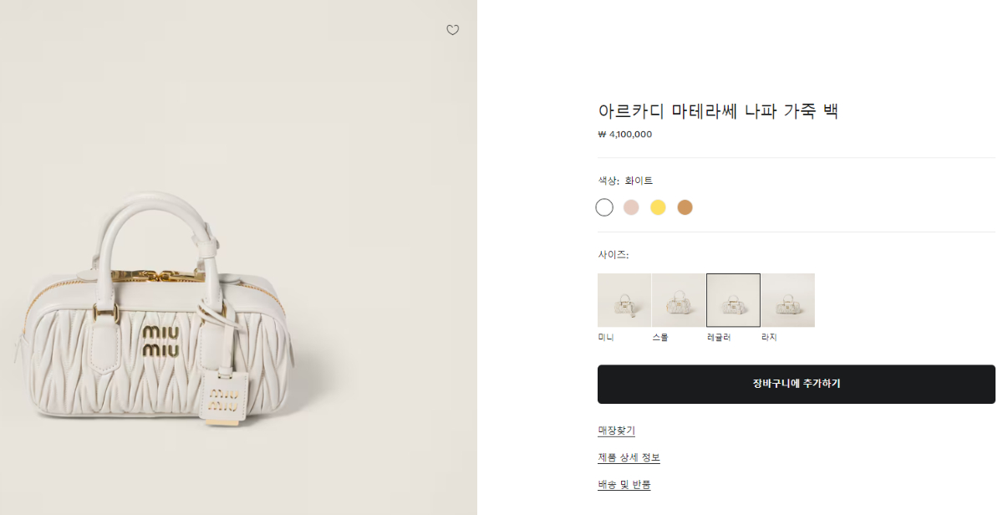The width and height of the screenshot is (1003, 515).
Task: Click the 라지 size label text
Action: pos(769,337)
